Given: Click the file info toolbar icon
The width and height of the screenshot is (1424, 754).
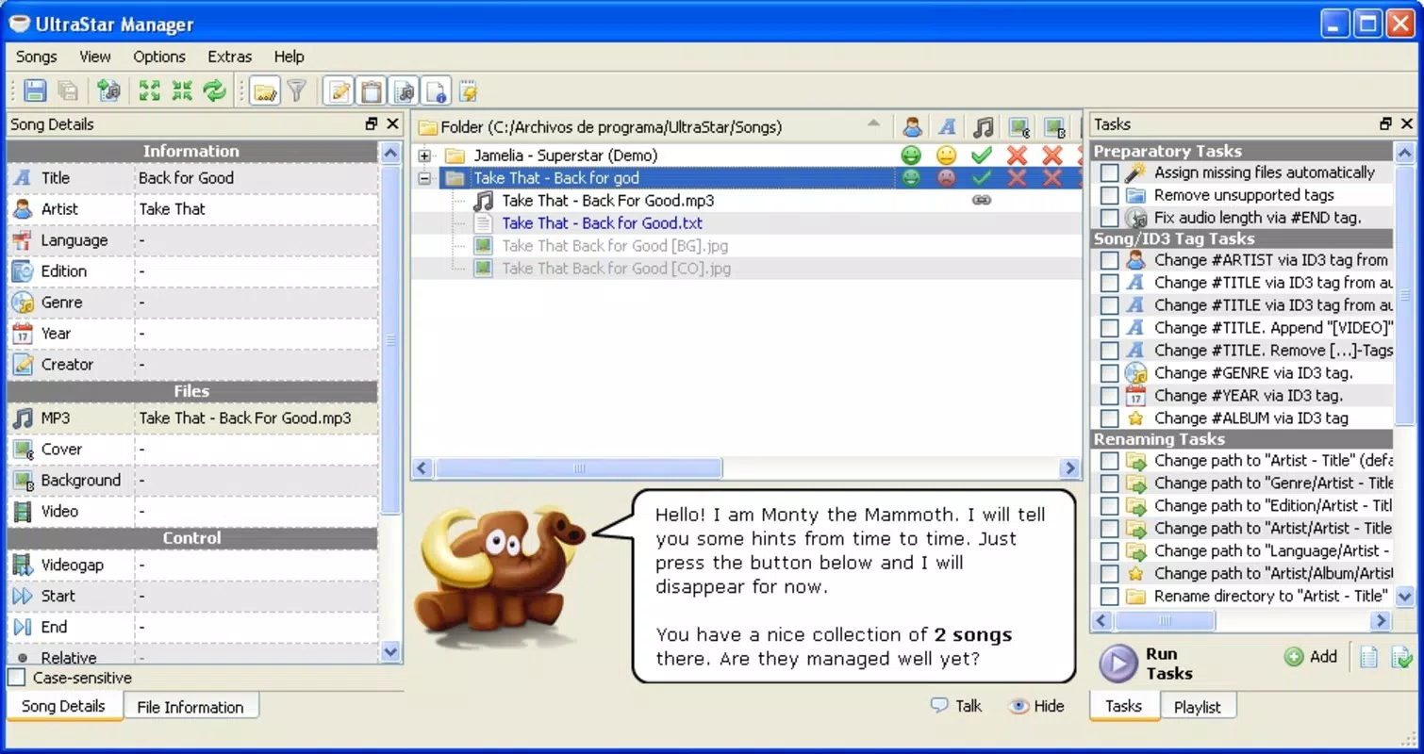Looking at the screenshot, I should tap(436, 90).
